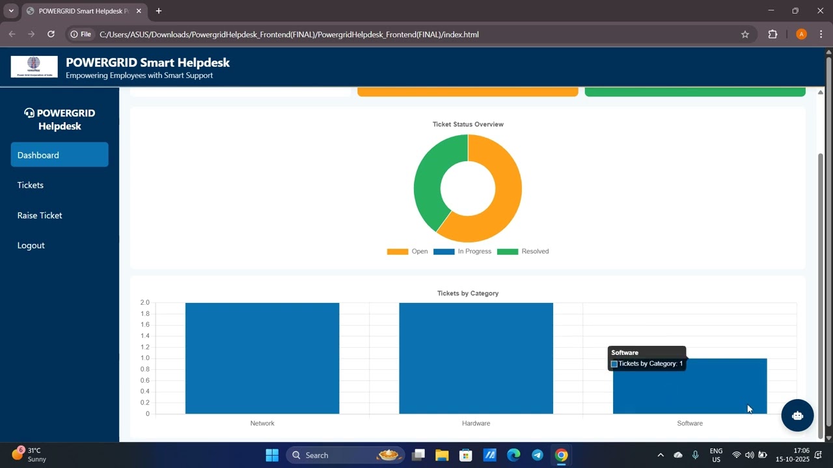Click the Ticket Status Overview title
The image size is (833, 468).
click(x=468, y=124)
